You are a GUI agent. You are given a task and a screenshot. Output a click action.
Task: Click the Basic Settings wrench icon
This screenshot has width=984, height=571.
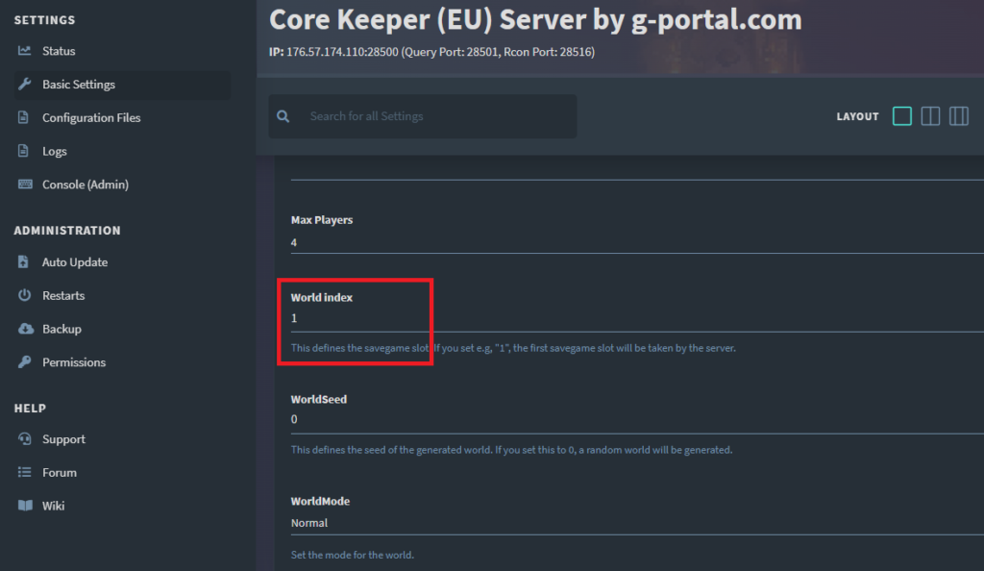point(24,84)
